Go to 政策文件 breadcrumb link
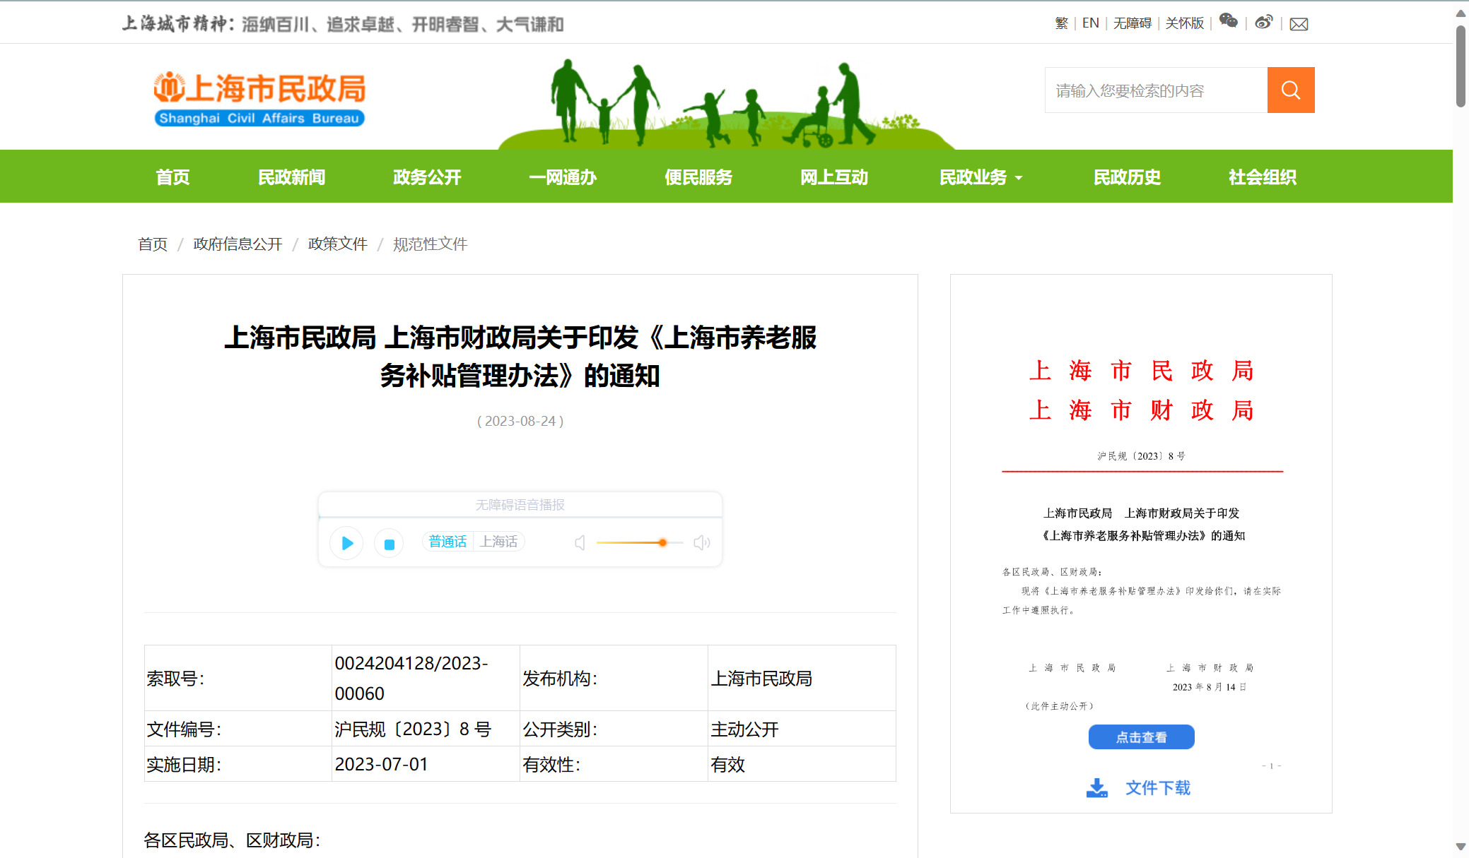The image size is (1469, 858). point(337,244)
